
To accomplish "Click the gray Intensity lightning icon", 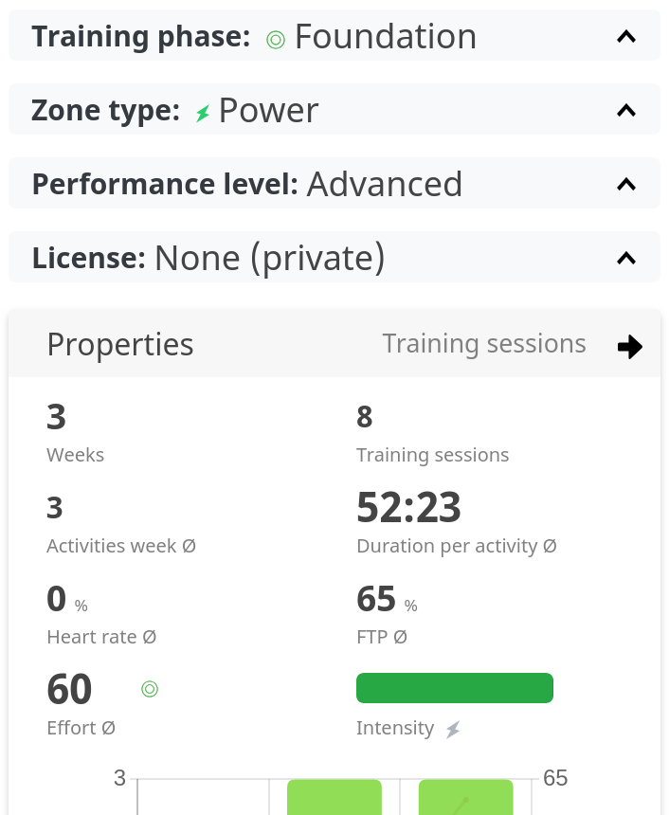I will click(453, 729).
